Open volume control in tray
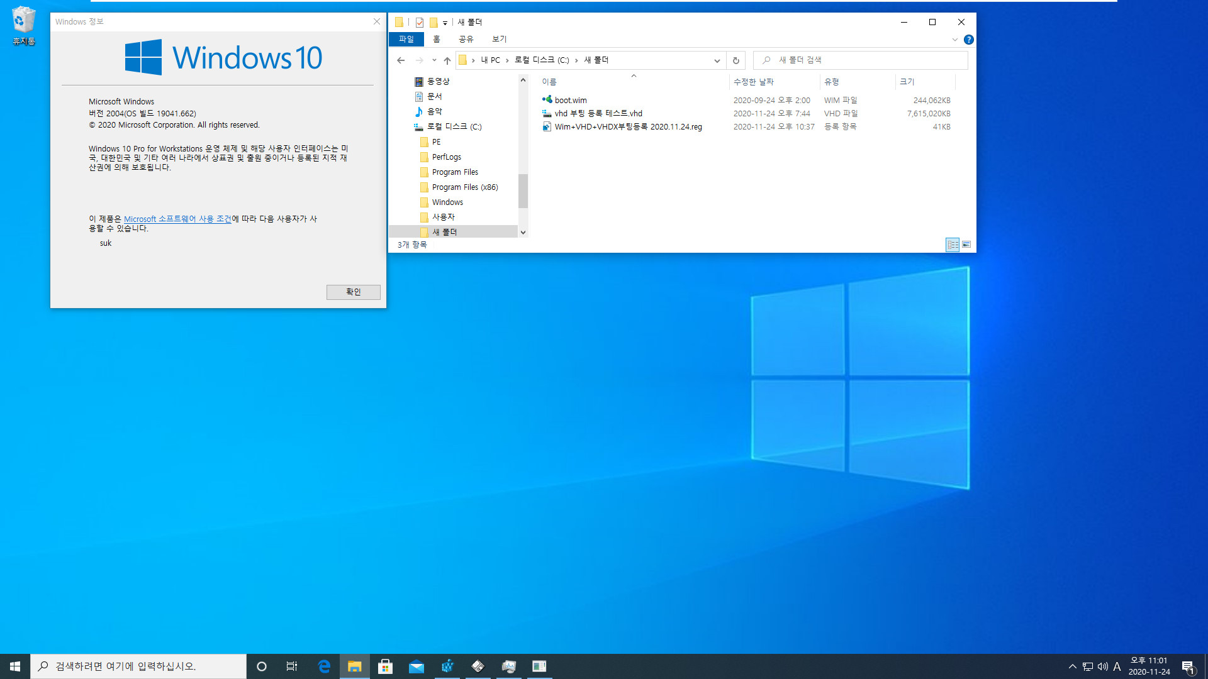This screenshot has height=679, width=1208. [x=1102, y=666]
